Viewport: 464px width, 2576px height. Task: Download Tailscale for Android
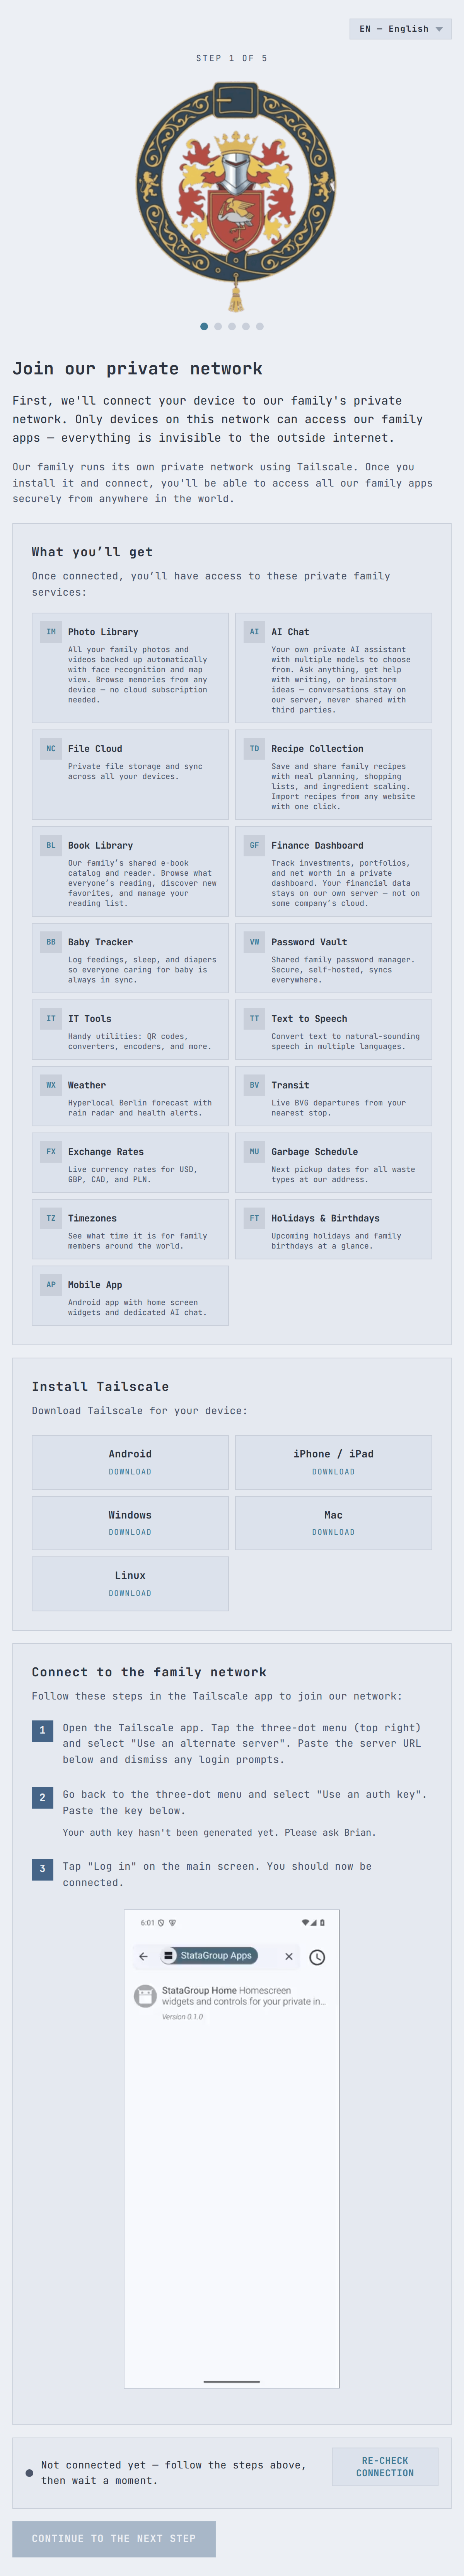130,1462
